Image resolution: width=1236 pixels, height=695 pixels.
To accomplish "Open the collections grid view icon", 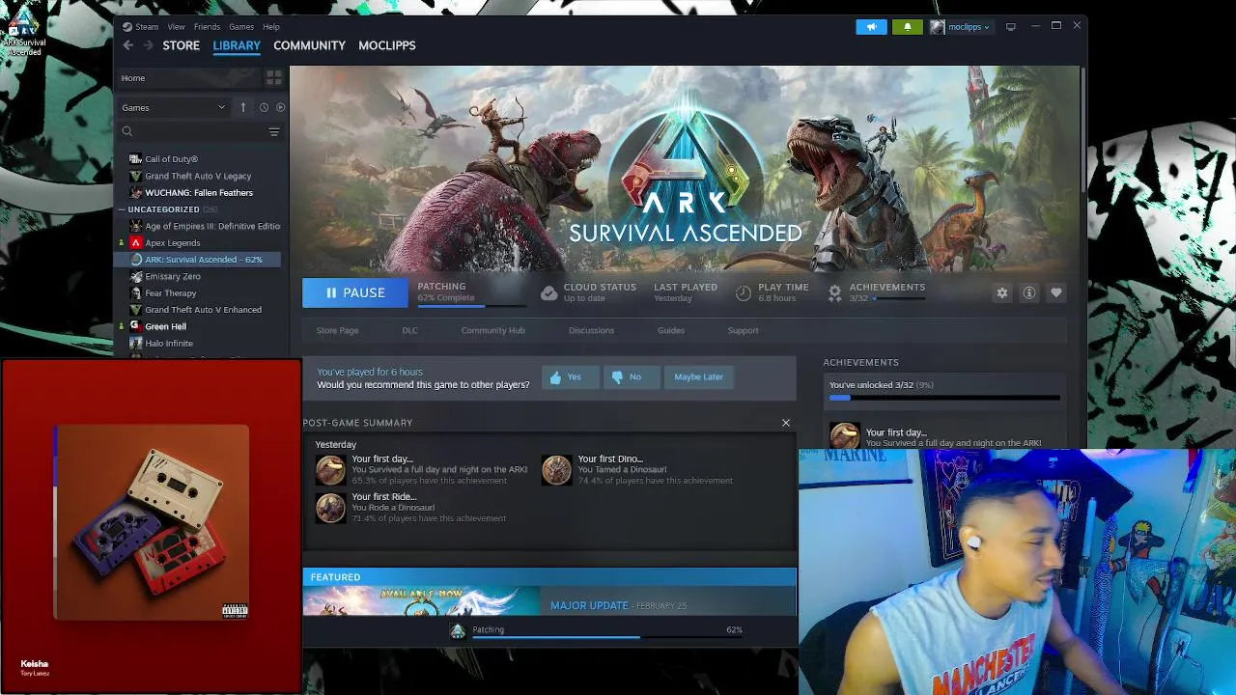I will [274, 77].
